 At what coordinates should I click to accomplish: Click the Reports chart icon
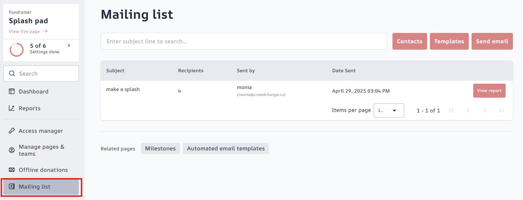tap(12, 108)
